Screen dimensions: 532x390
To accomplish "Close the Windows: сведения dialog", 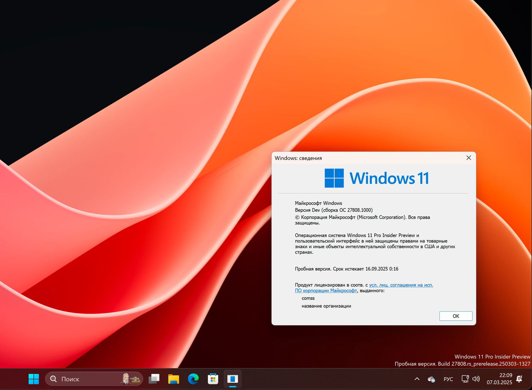I will click(469, 158).
